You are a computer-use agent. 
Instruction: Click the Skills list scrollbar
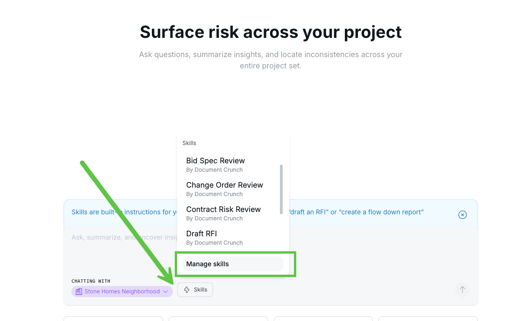tap(281, 190)
